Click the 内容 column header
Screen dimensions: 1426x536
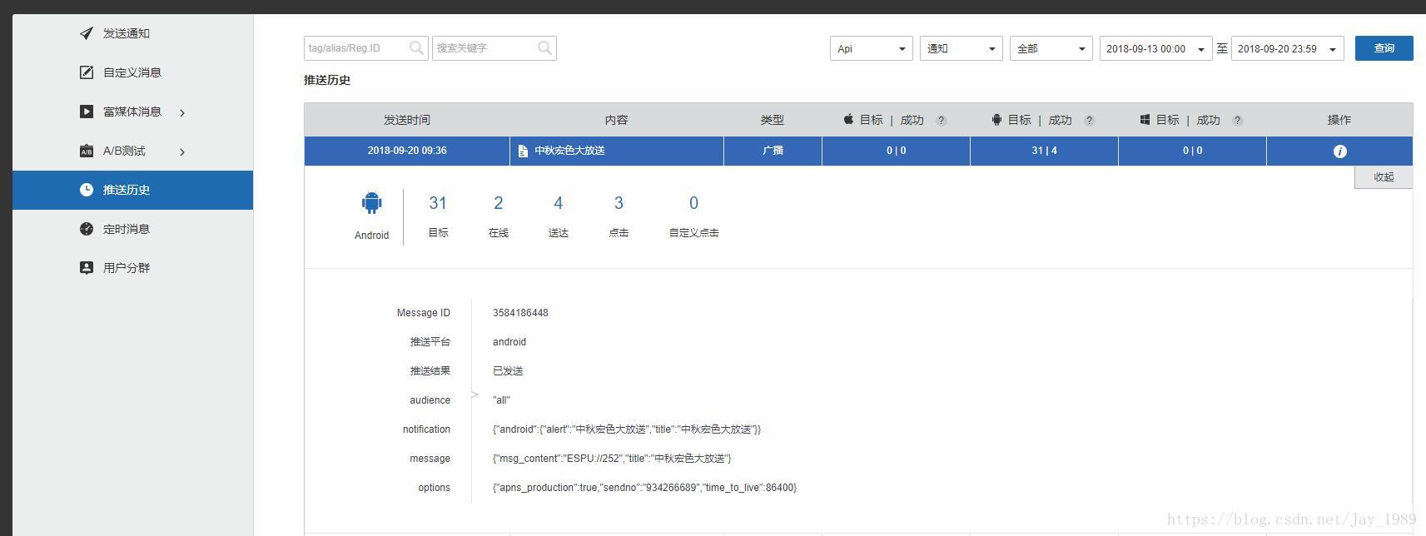pos(617,120)
